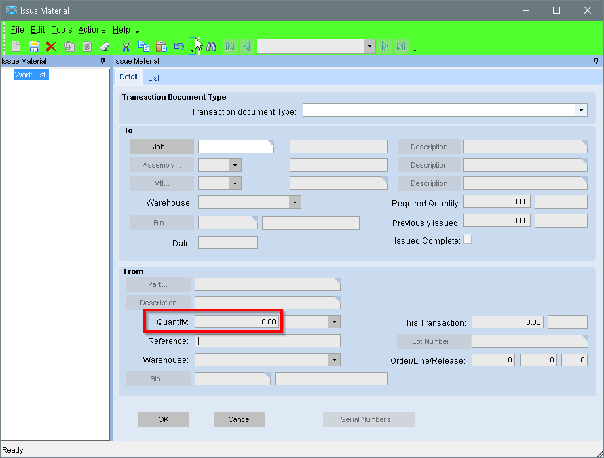
Task: Toggle the Issued Complete checkbox
Action: pyautogui.click(x=468, y=240)
